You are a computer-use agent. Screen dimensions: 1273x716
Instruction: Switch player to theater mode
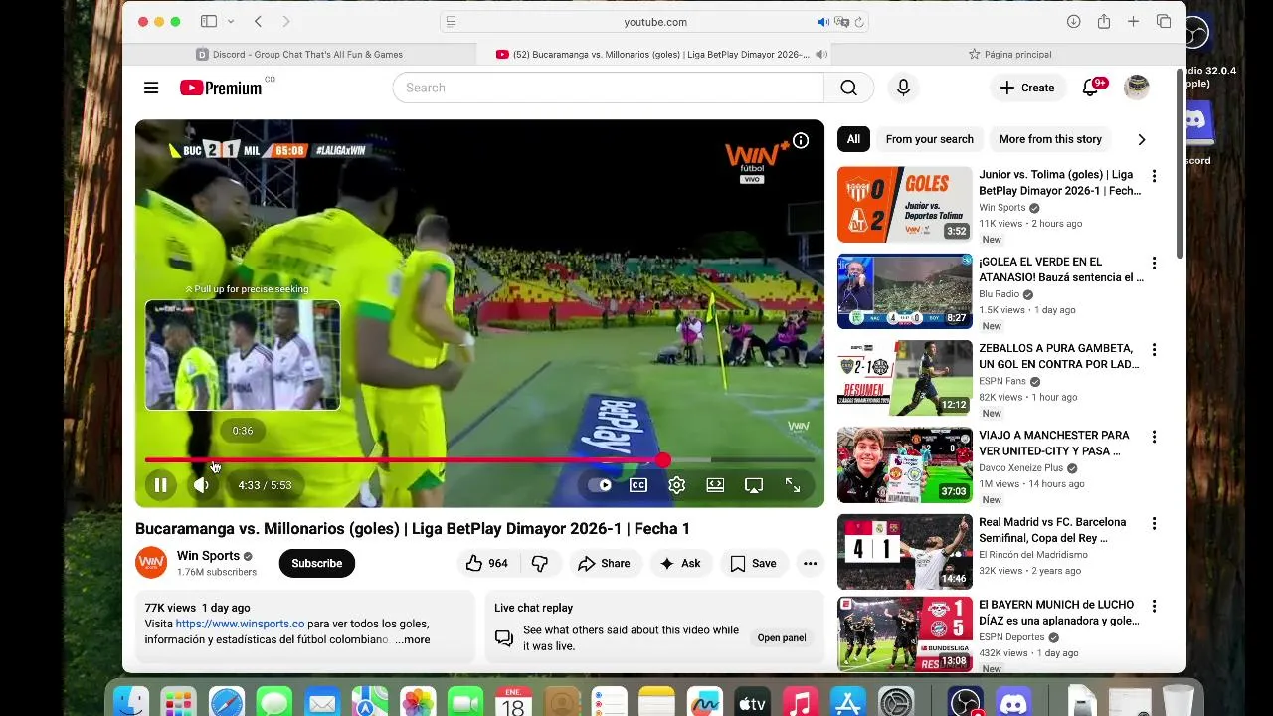715,485
